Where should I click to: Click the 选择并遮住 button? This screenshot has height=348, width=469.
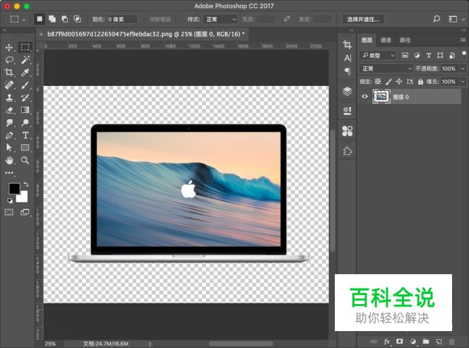coord(363,20)
